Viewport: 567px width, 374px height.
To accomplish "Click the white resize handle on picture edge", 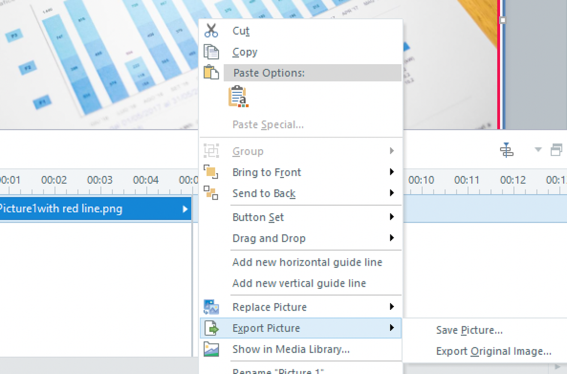I will pyautogui.click(x=502, y=20).
